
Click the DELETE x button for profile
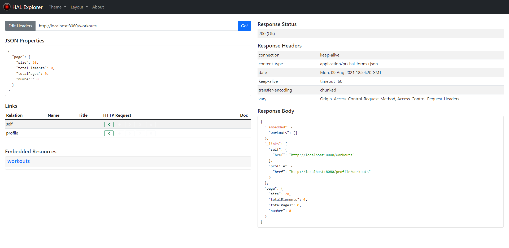click(151, 133)
